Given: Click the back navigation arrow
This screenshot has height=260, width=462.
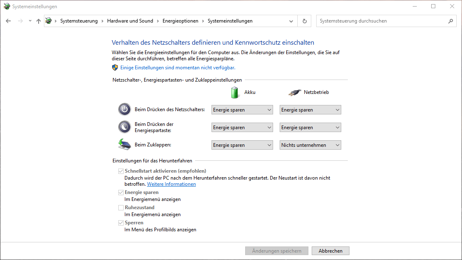Looking at the screenshot, I should coord(8,21).
